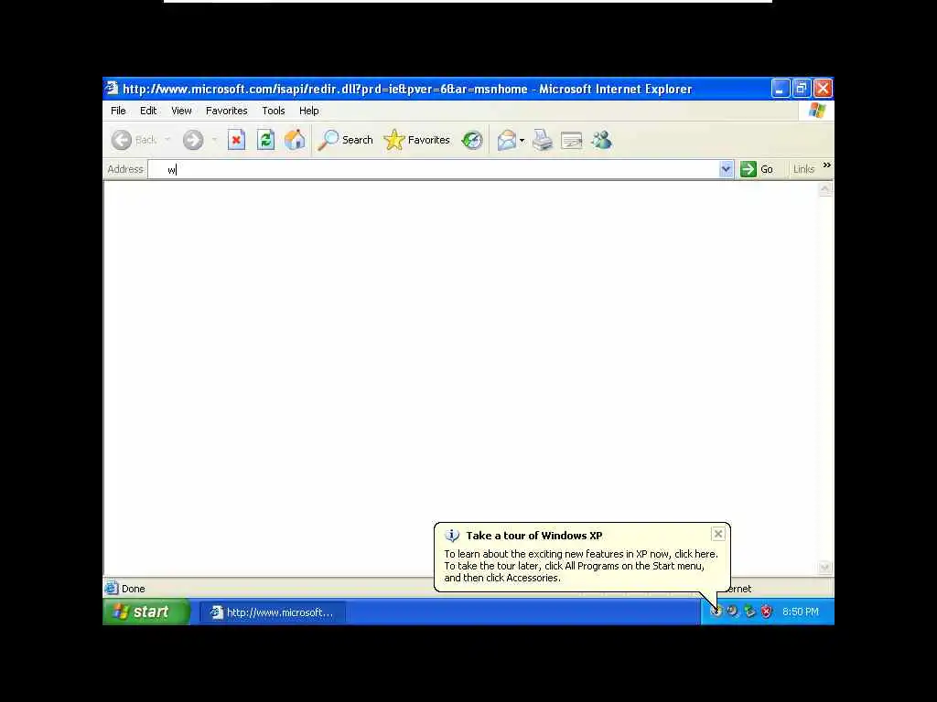Click the volume speaker tray icon

click(x=733, y=612)
